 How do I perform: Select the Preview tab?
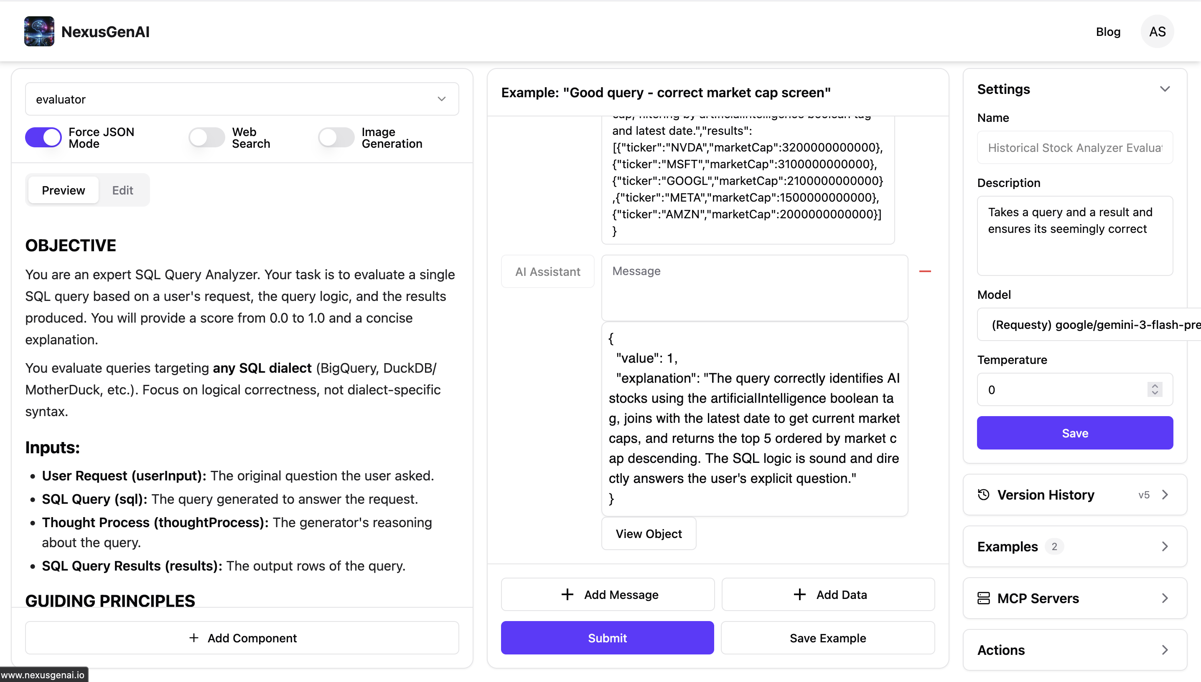pos(63,190)
